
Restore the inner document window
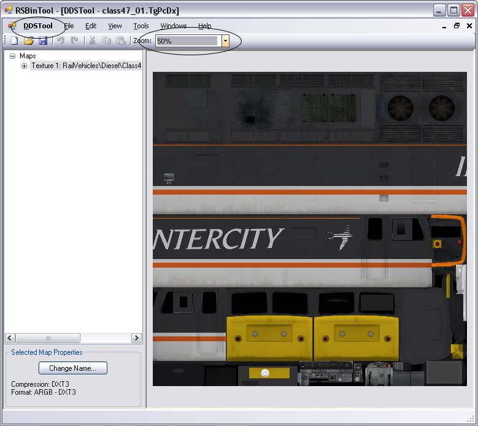pos(457,26)
